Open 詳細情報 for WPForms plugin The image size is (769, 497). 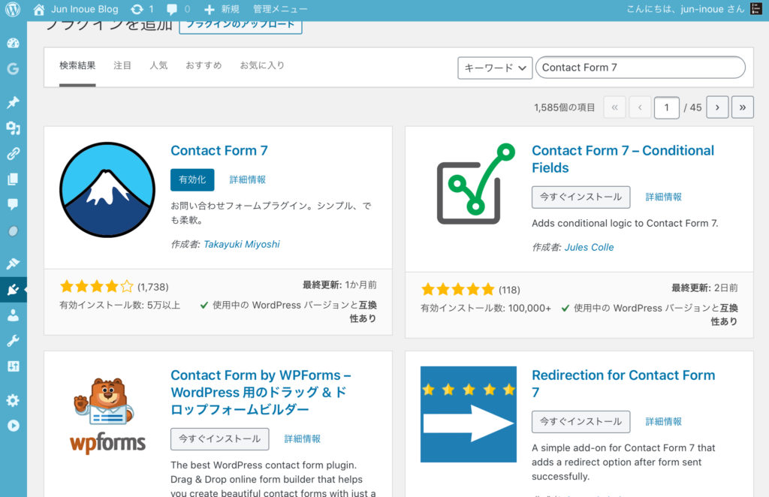[303, 438]
